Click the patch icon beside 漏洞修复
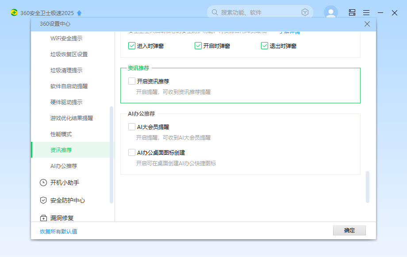This screenshot has width=407, height=257. click(43, 218)
